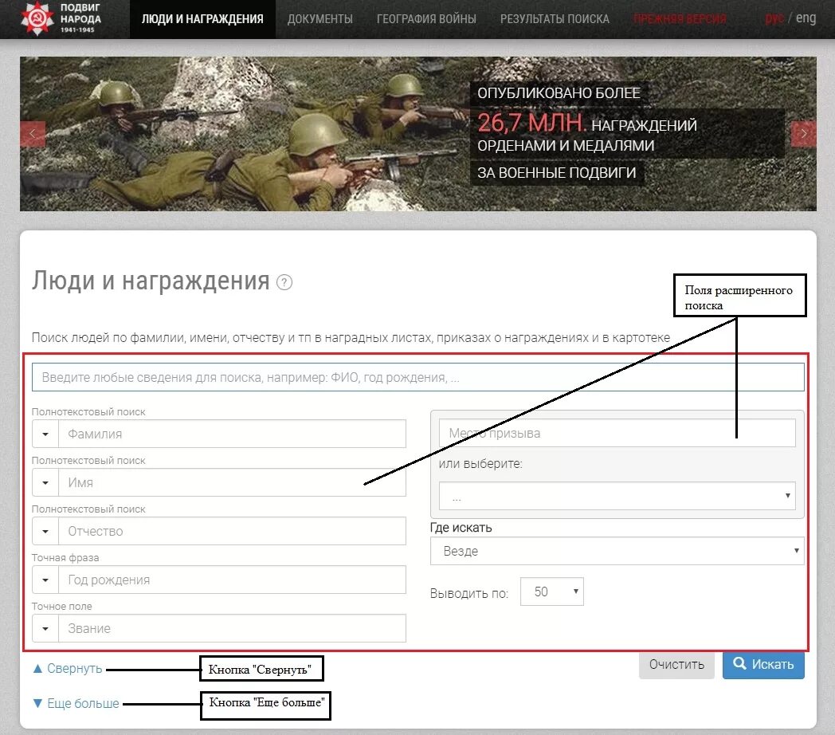Switch language to рус

click(x=774, y=18)
